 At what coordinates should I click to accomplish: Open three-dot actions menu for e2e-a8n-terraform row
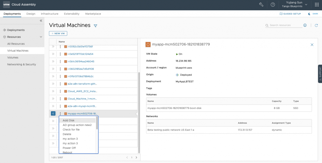[x=60, y=84]
